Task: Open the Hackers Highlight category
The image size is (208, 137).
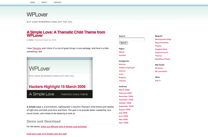Action: (126, 67)
